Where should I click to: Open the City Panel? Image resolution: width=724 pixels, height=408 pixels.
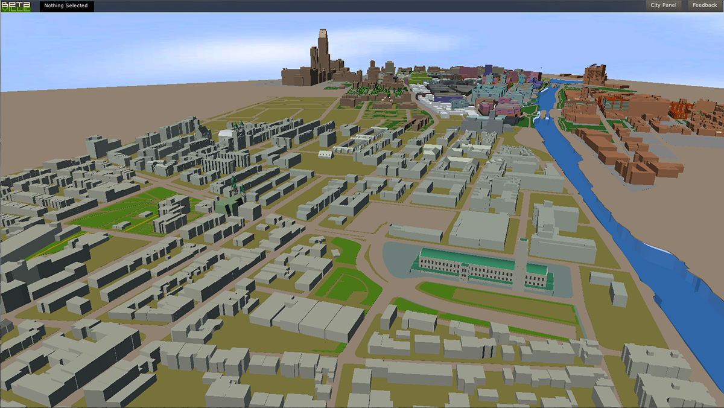[663, 5]
